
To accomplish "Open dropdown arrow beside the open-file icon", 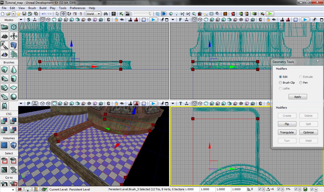I will [13, 14].
